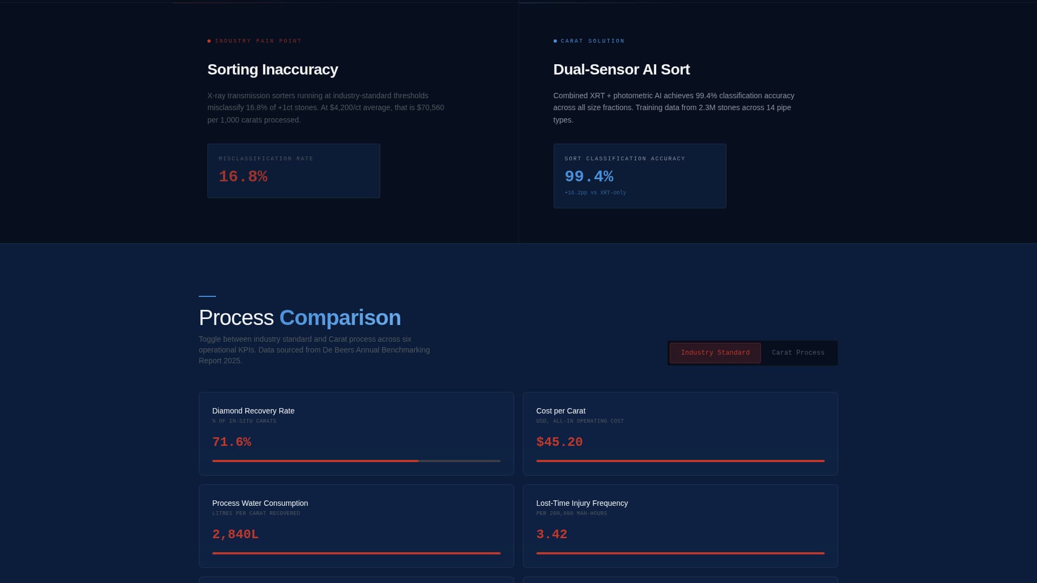Open the Sorting Inaccuracy heading
Viewport: 1037px width, 583px height.
pos(273,70)
